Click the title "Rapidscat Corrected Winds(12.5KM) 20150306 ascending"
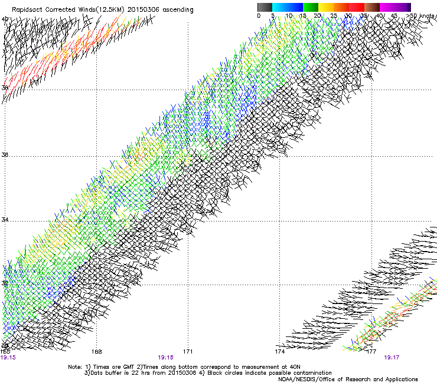The width and height of the screenshot is (437, 383). point(103,10)
